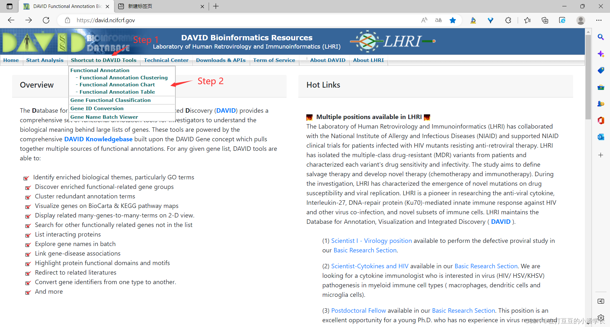610x327 pixels.
Task: Open the Games chess sidebar icon
Action: coord(601,103)
